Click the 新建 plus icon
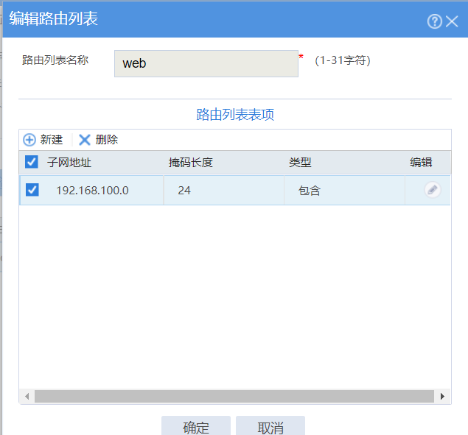This screenshot has height=435, width=468. pos(29,140)
